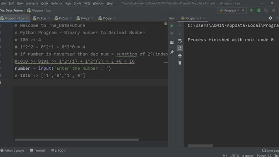279x157 pixels.
Task: Open the Help menu
Action: [110, 3]
